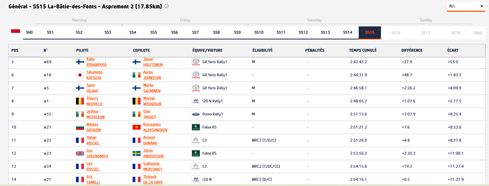489x186 pixels.
Task: Click the Japan flag next to Katsuta
Action: click(x=80, y=75)
